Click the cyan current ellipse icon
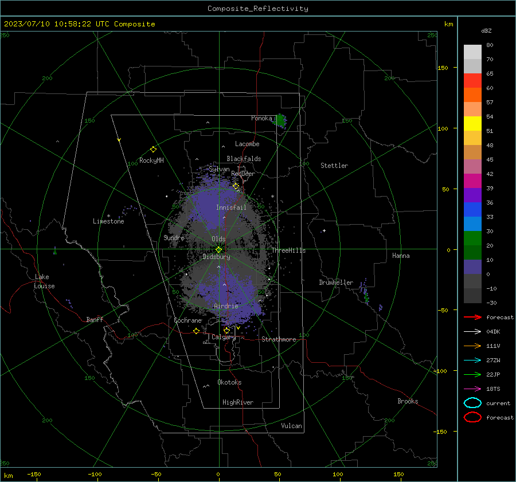 pos(472,403)
